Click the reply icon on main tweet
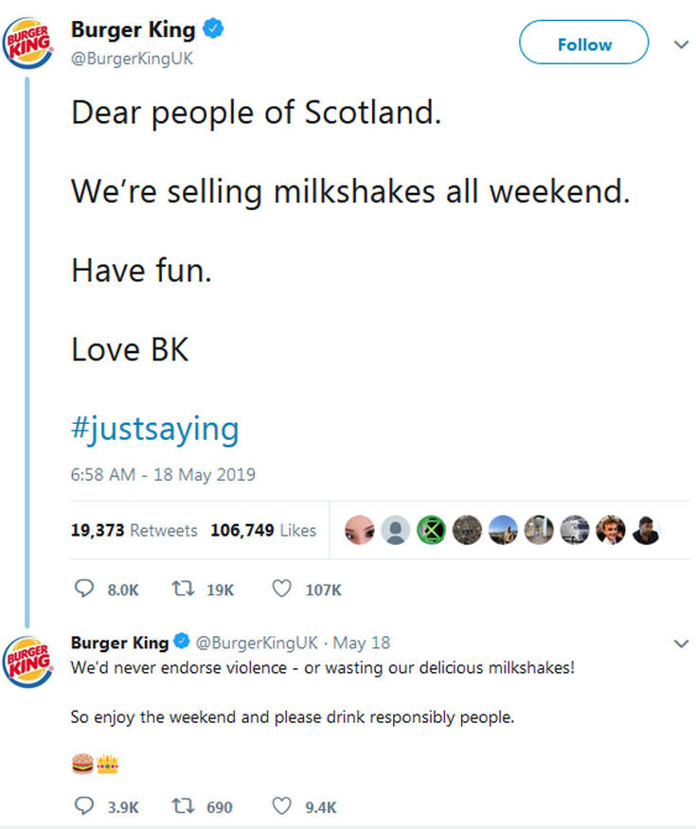696x829 pixels. [x=82, y=589]
